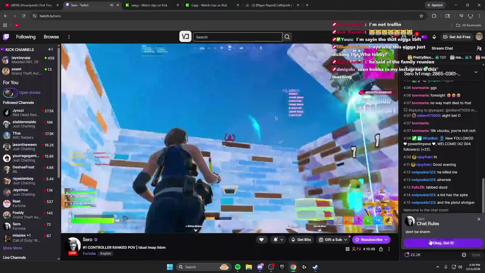The image size is (485, 273).
Task: Open the profile avatar in Twitch top bar
Action: point(479,37)
